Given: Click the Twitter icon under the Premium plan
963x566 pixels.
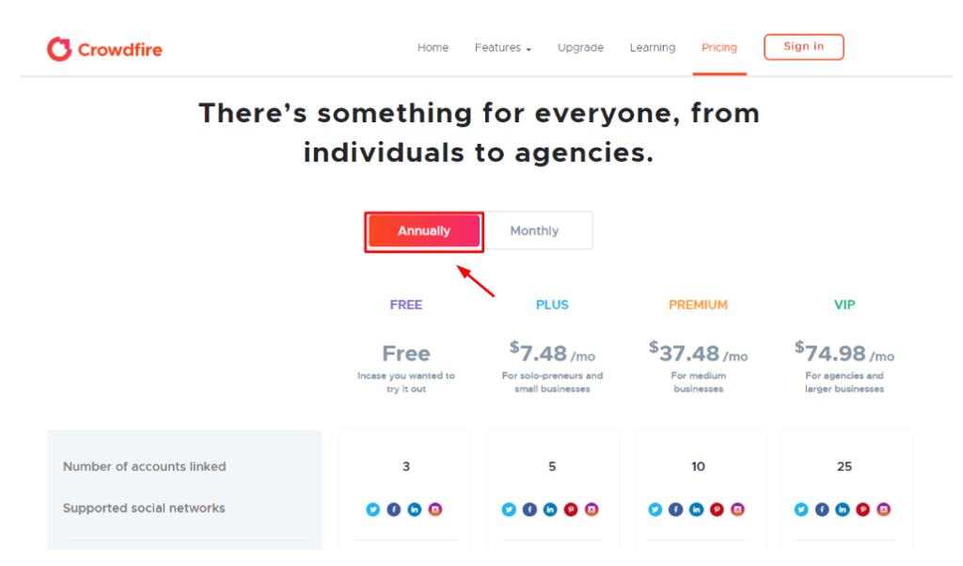Looking at the screenshot, I should 655,510.
